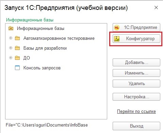Screen dimensions: 163x133
Task: Click the Автоматизированное тестирование folder icon
Action: click(x=17, y=38)
